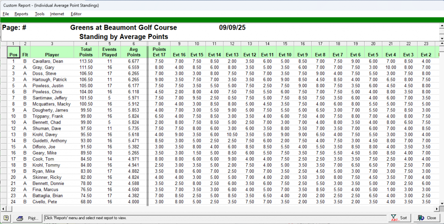
Task: Open the Reports menu
Action: 21,14
